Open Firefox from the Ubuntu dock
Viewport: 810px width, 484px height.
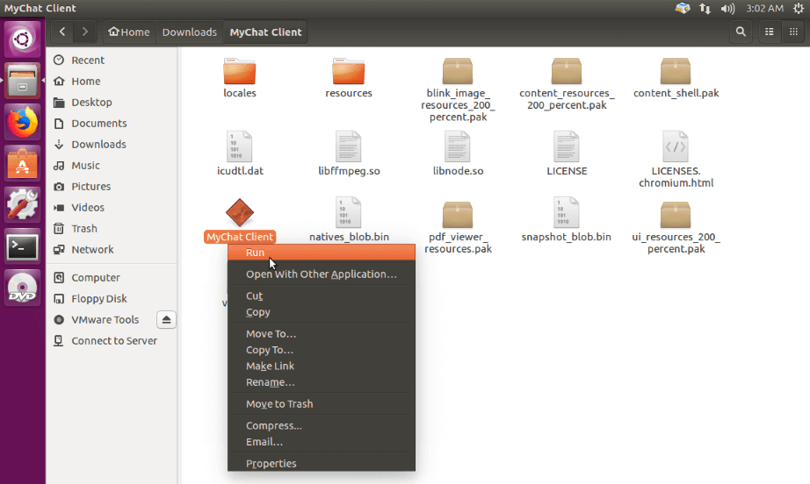22,123
